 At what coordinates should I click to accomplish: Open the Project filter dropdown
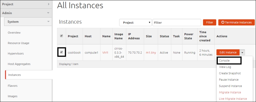(135, 23)
